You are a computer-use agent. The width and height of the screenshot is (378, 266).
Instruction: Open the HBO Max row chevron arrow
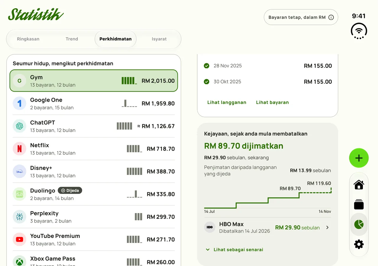pos(327,228)
